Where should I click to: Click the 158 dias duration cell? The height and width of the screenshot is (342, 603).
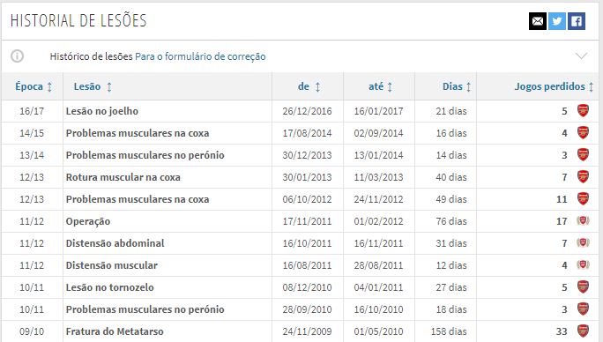(449, 331)
